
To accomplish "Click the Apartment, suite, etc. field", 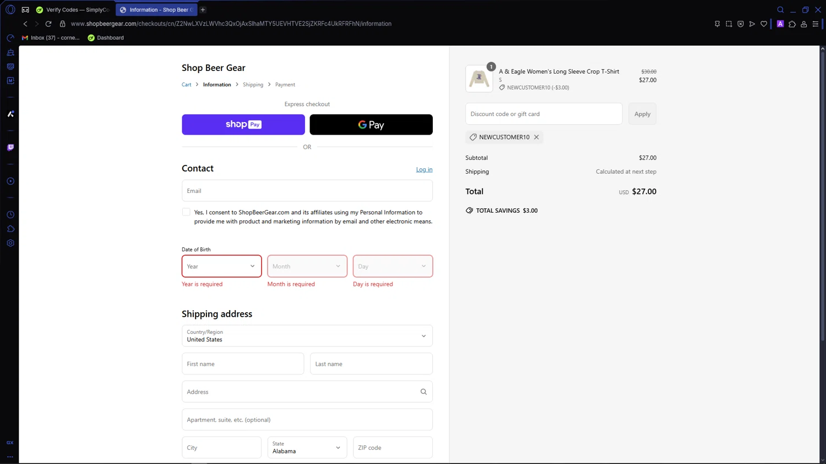I will [x=307, y=419].
